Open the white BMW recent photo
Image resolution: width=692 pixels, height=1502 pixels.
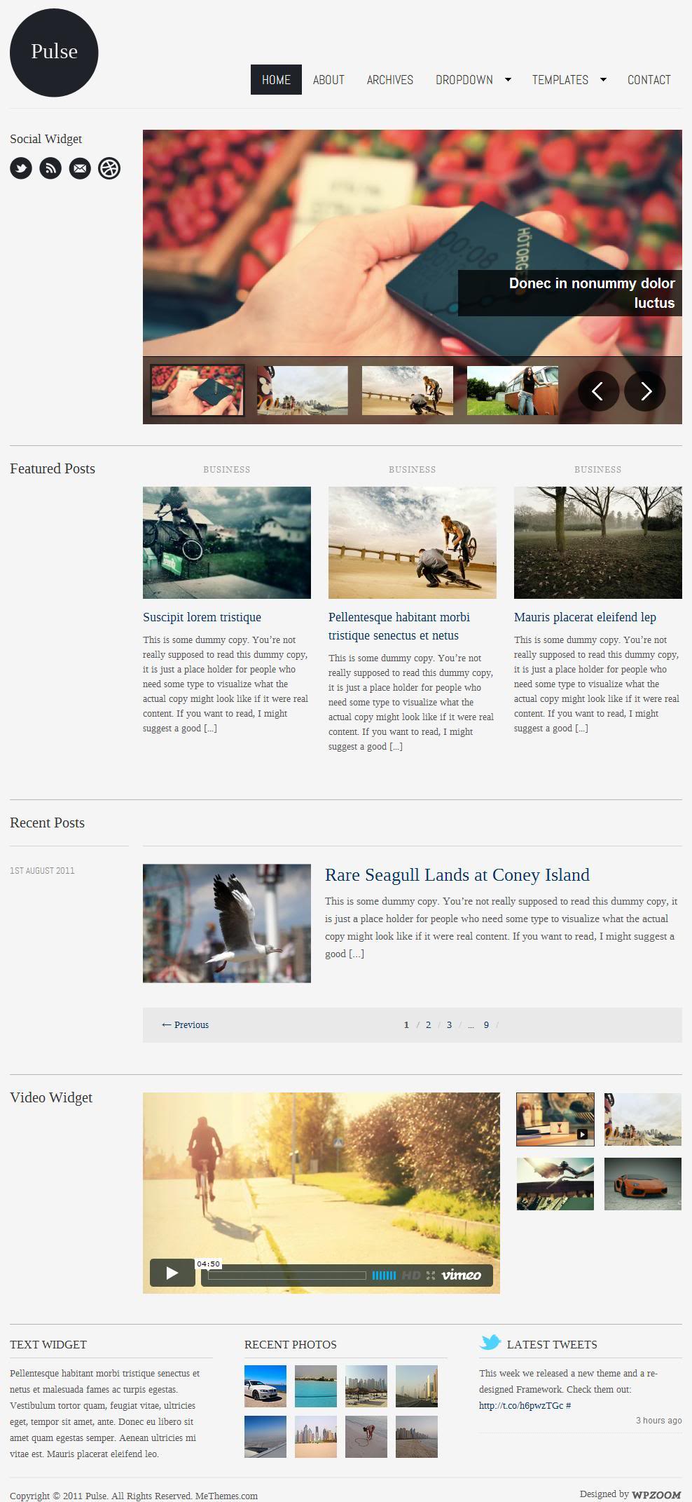click(x=265, y=1386)
